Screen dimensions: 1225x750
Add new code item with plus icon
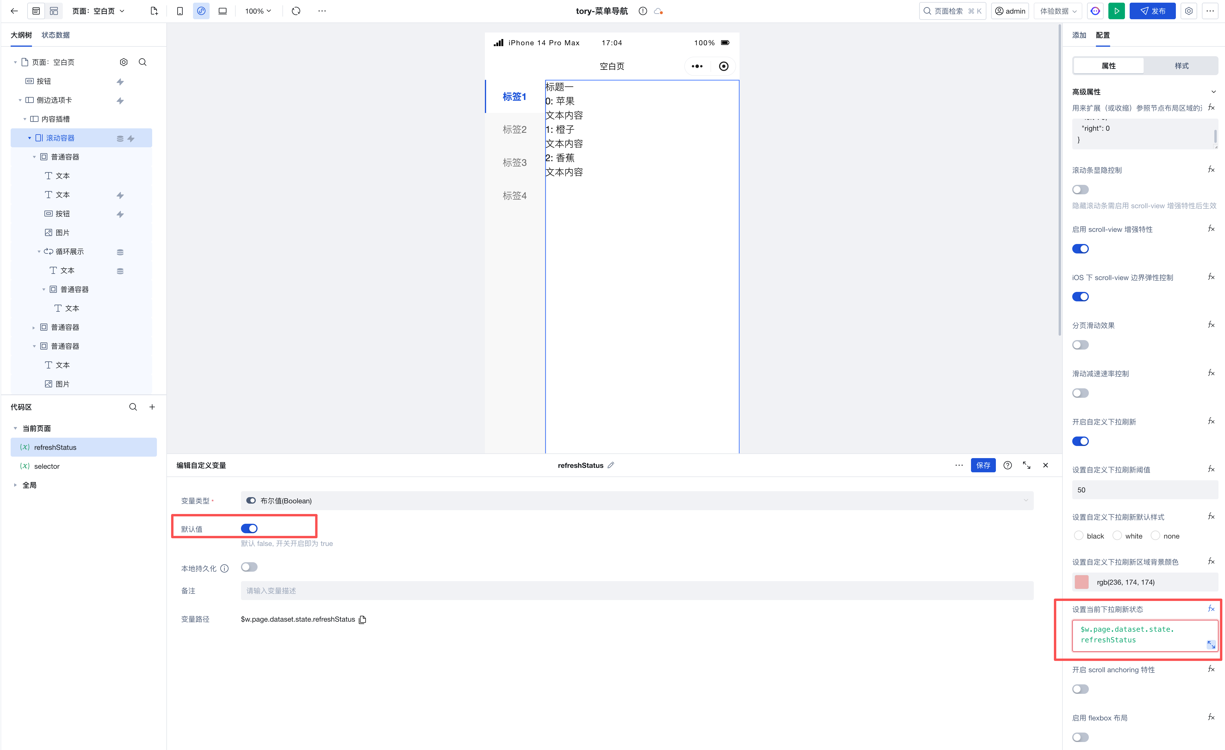[152, 407]
